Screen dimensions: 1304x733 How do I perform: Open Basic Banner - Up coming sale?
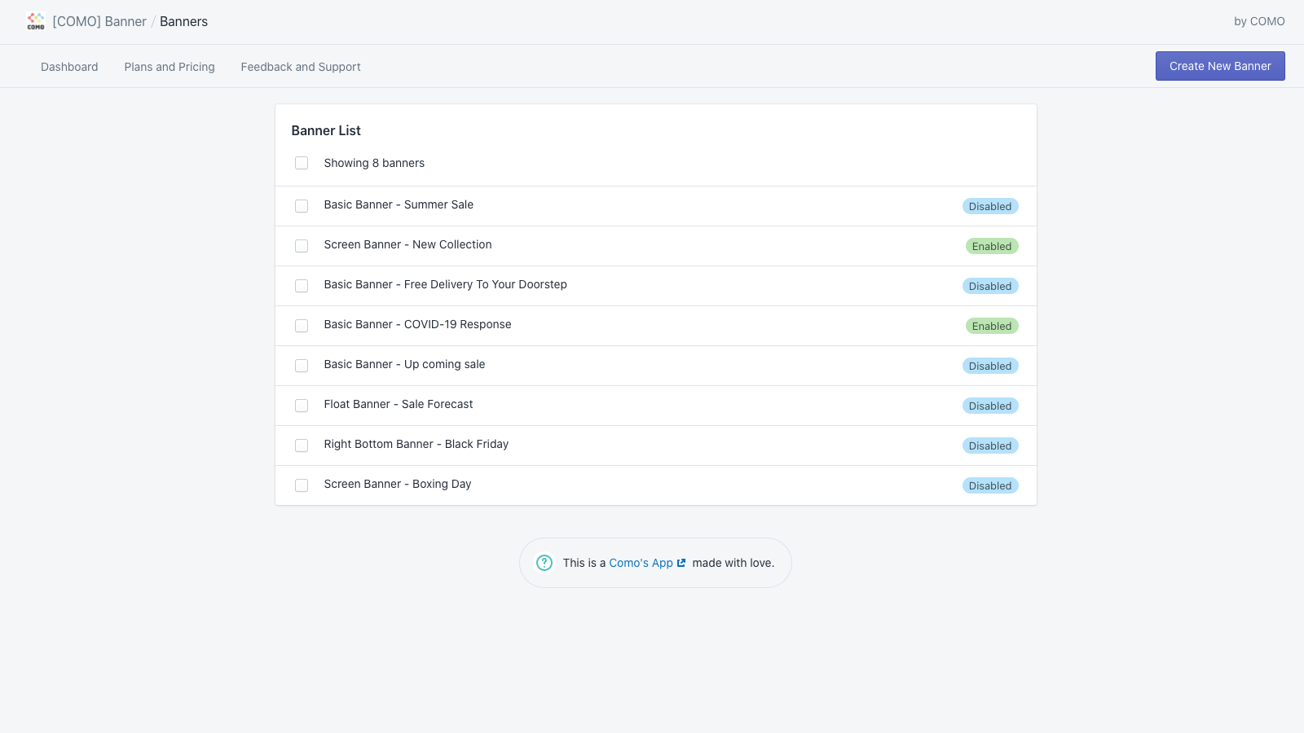click(x=404, y=364)
